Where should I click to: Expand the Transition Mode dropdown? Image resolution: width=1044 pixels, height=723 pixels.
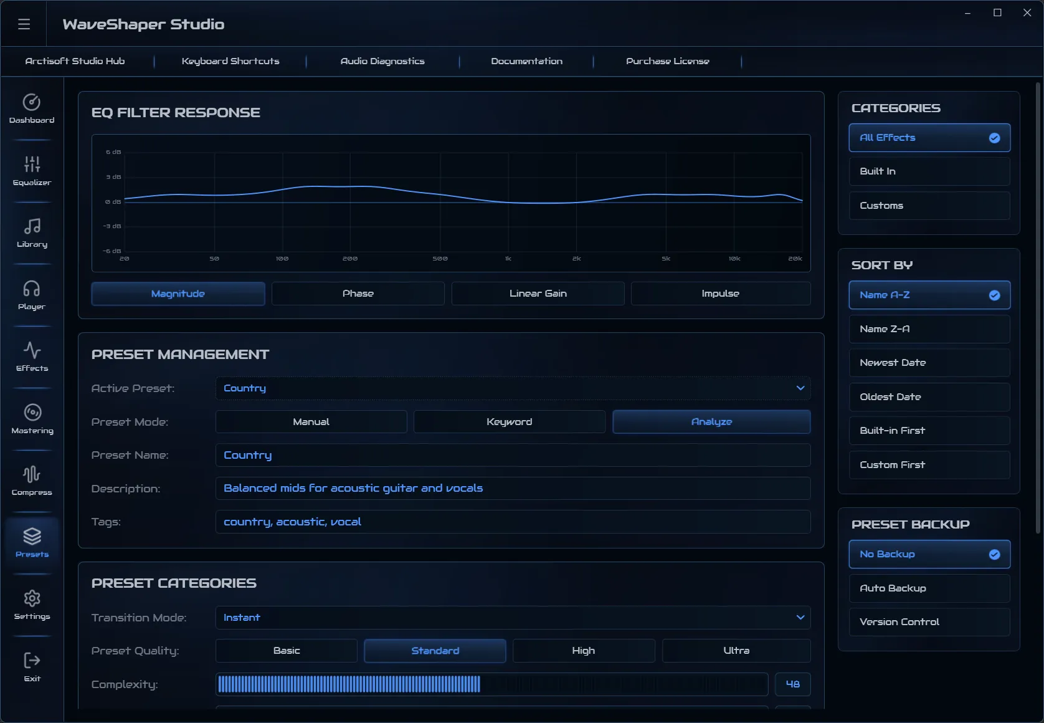(x=513, y=618)
